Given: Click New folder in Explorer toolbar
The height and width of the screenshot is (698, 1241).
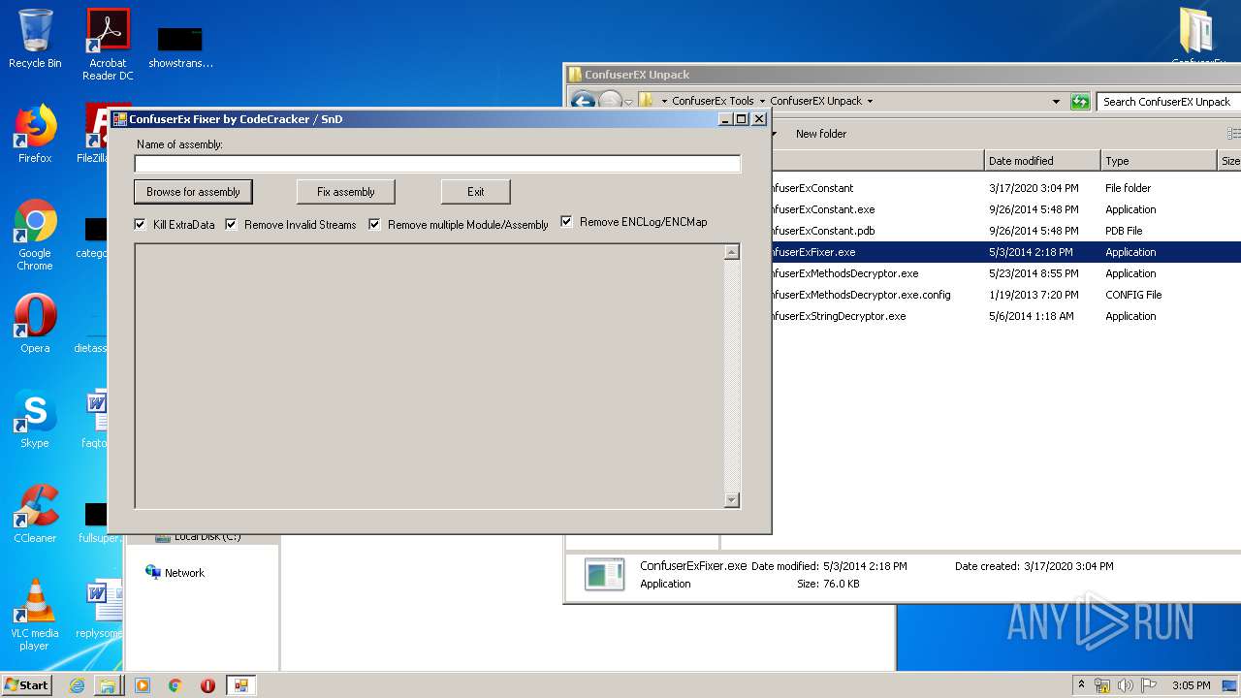Looking at the screenshot, I should point(821,134).
